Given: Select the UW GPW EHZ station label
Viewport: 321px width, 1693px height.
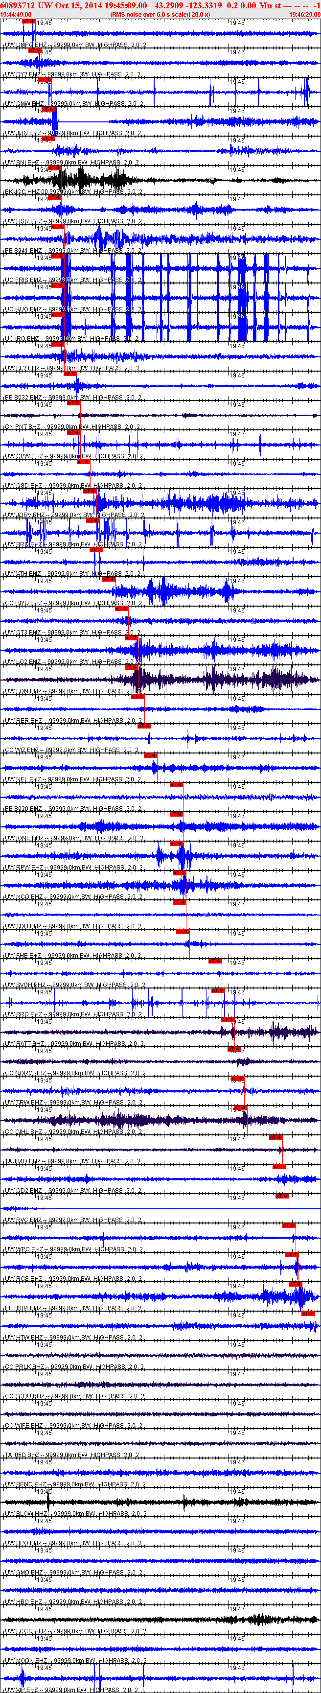Looking at the screenshot, I should 74,456.
